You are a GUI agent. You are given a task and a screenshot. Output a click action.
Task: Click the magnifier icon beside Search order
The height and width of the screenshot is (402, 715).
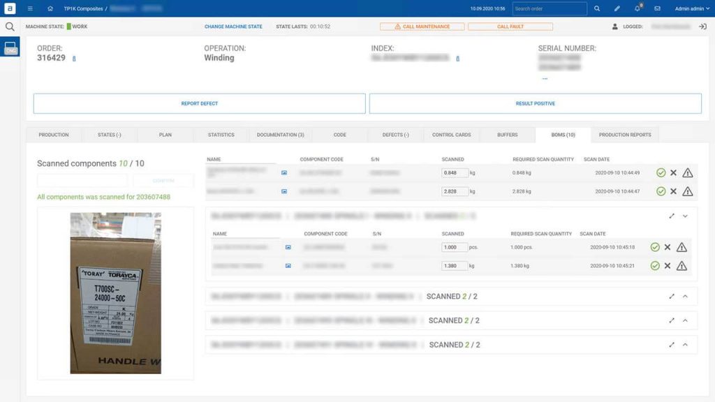[x=597, y=8]
